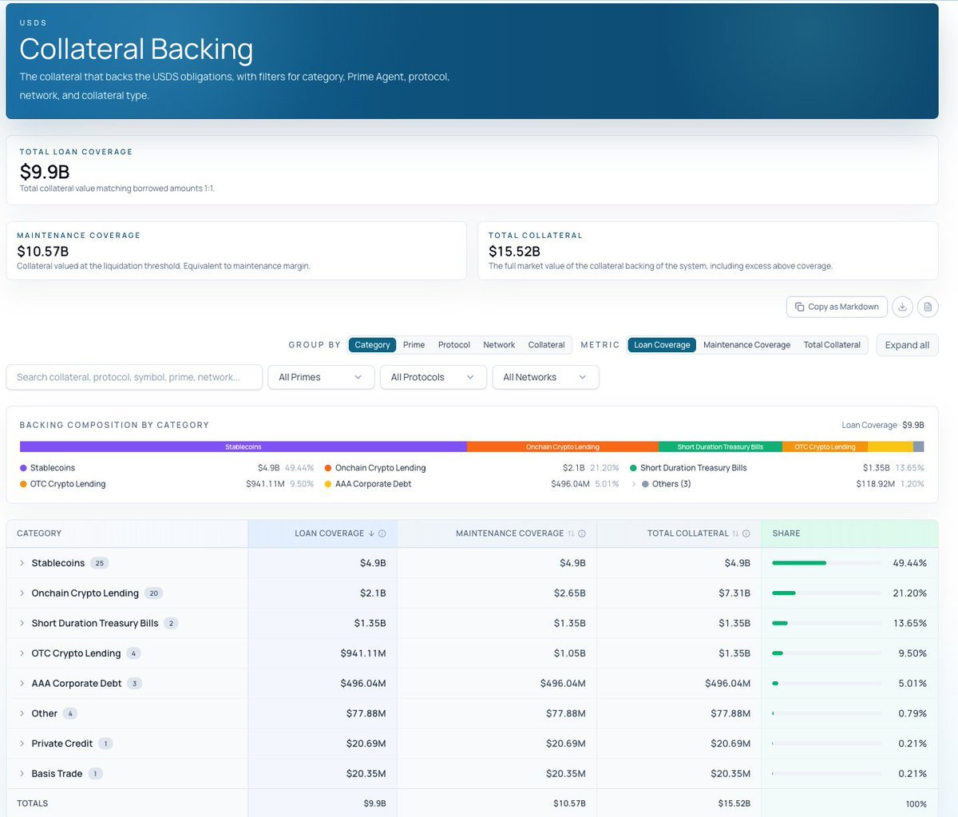Image resolution: width=958 pixels, height=817 pixels.
Task: Select the Loan Coverage metric
Action: pyautogui.click(x=662, y=345)
